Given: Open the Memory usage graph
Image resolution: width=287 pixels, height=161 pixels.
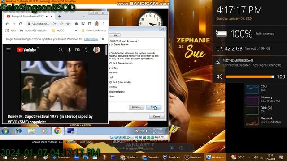Looking at the screenshot, I should (252, 100).
